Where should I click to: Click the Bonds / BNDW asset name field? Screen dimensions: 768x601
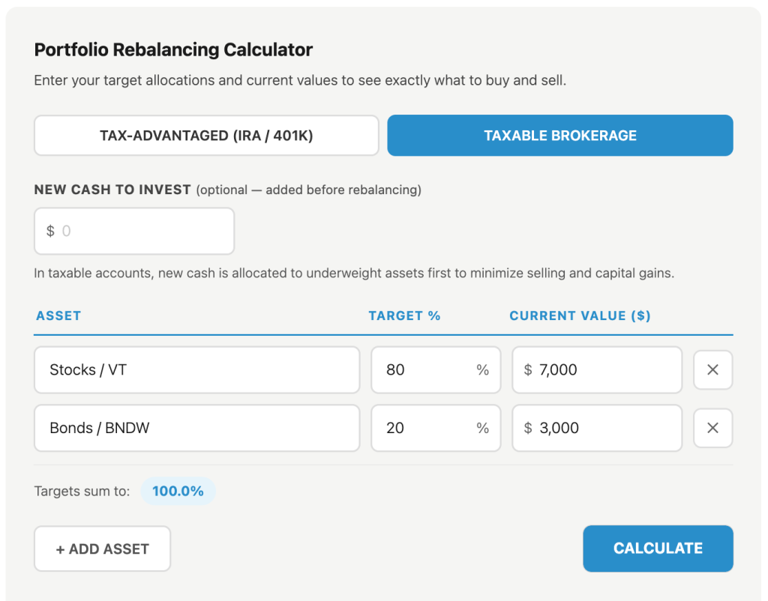click(196, 428)
